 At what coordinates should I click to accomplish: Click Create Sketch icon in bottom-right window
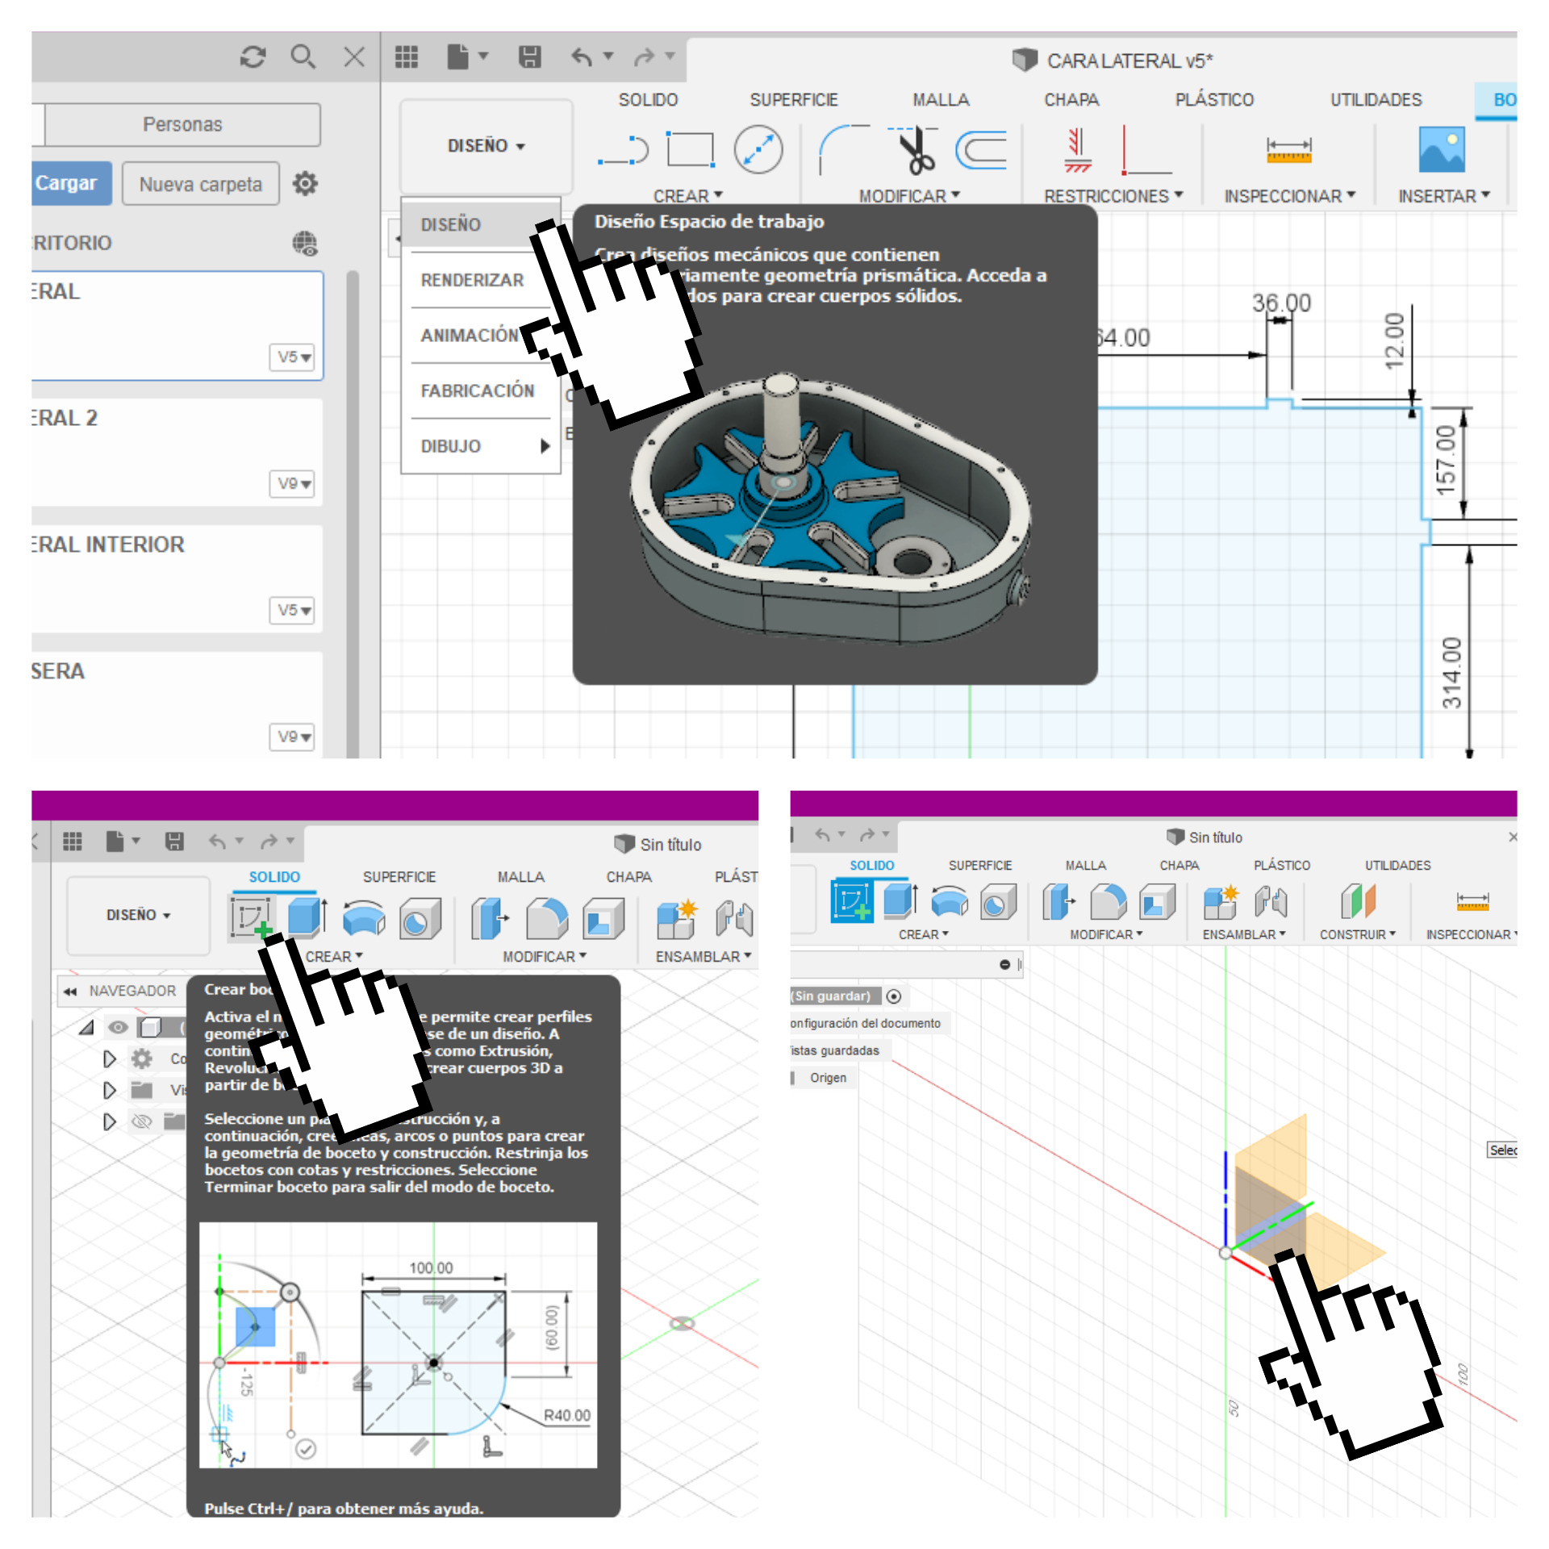852,901
